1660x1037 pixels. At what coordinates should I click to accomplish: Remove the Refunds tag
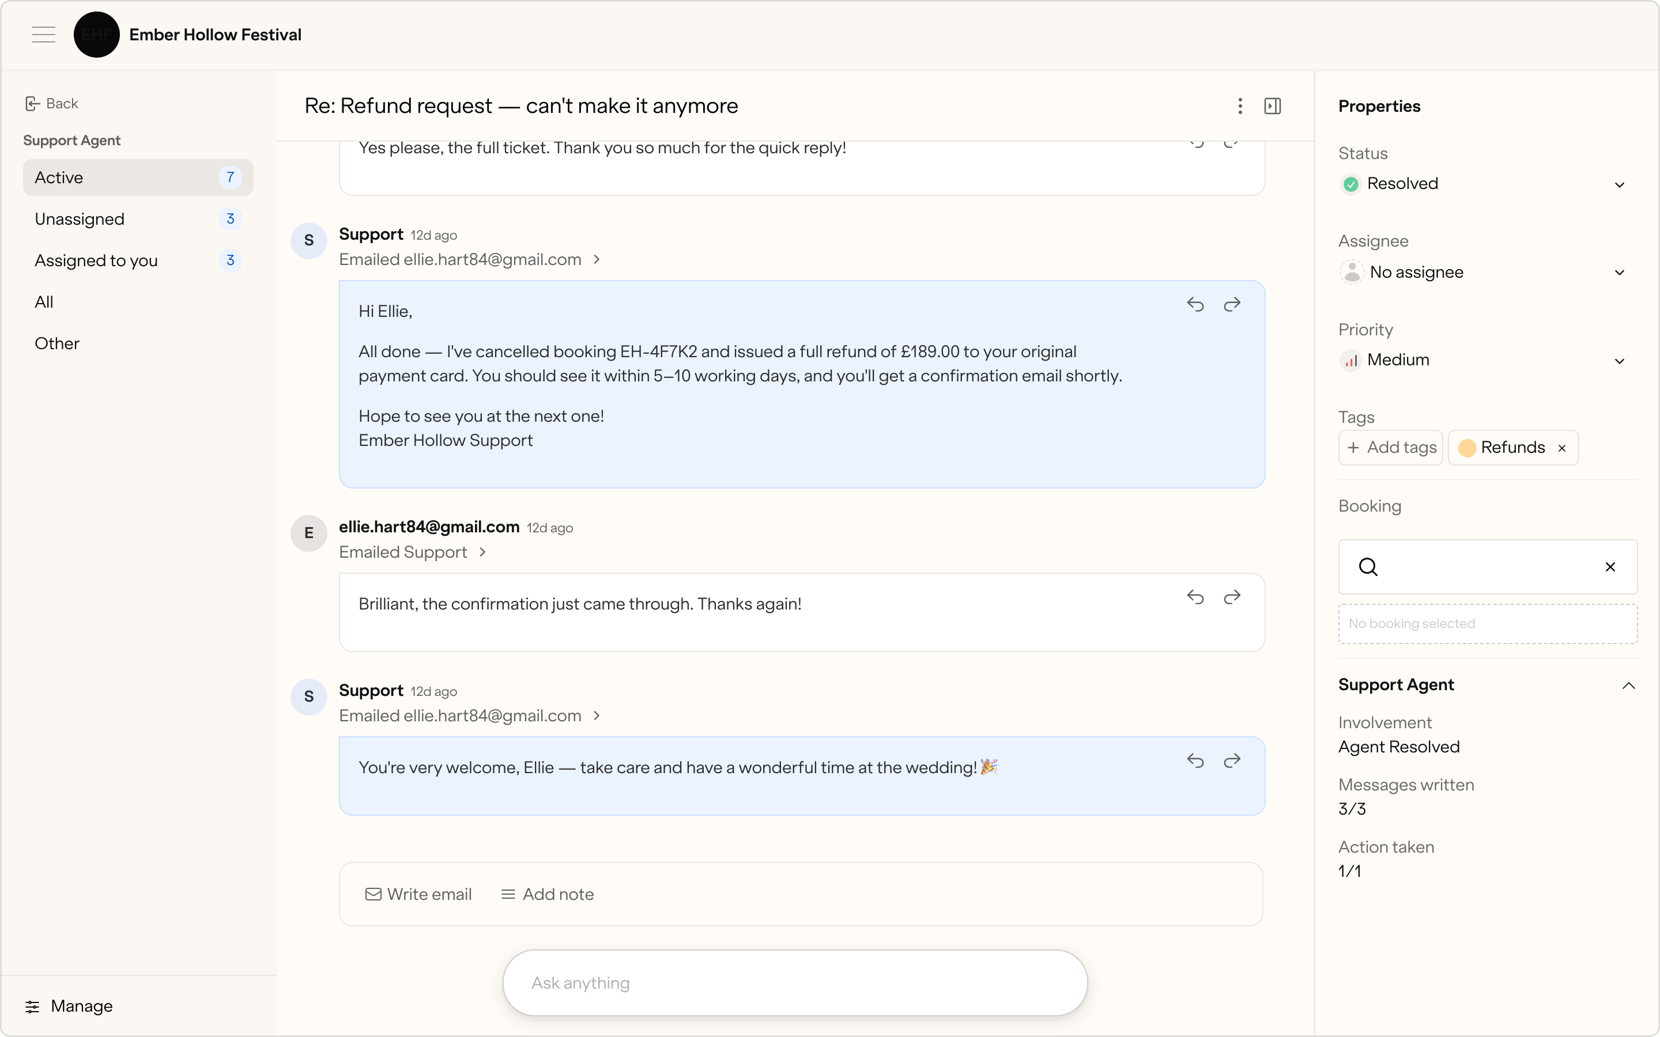coord(1562,448)
